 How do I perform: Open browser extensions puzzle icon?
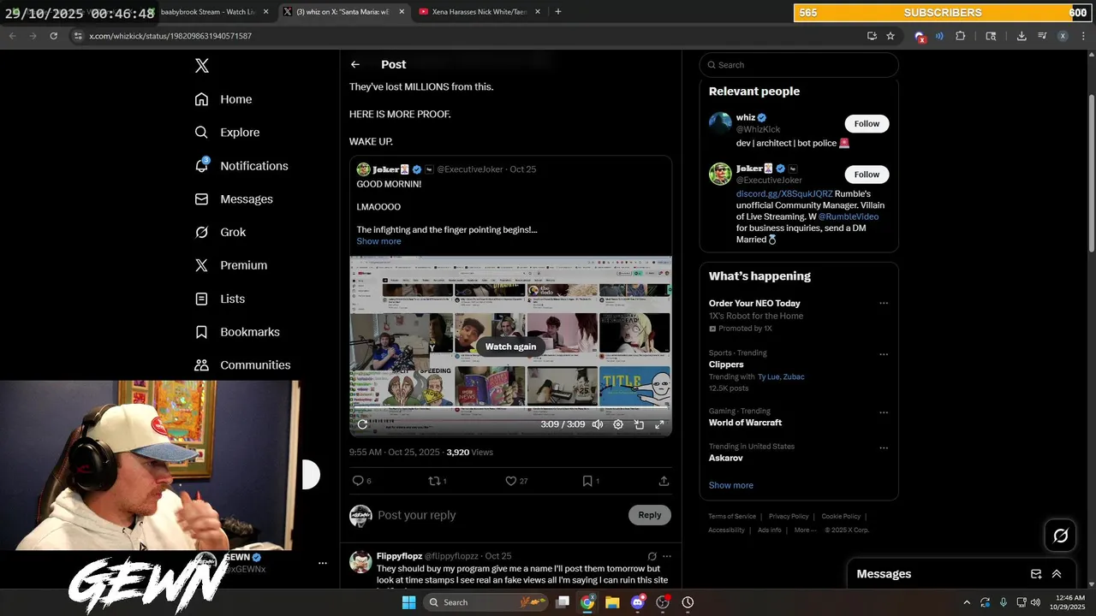(x=960, y=36)
